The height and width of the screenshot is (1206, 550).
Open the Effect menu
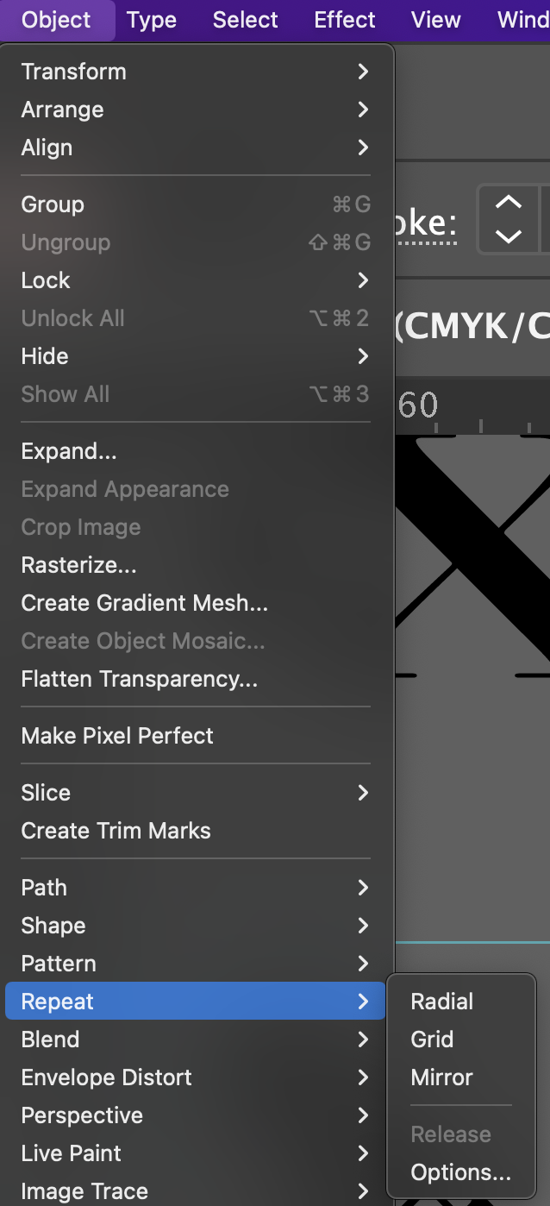345,20
